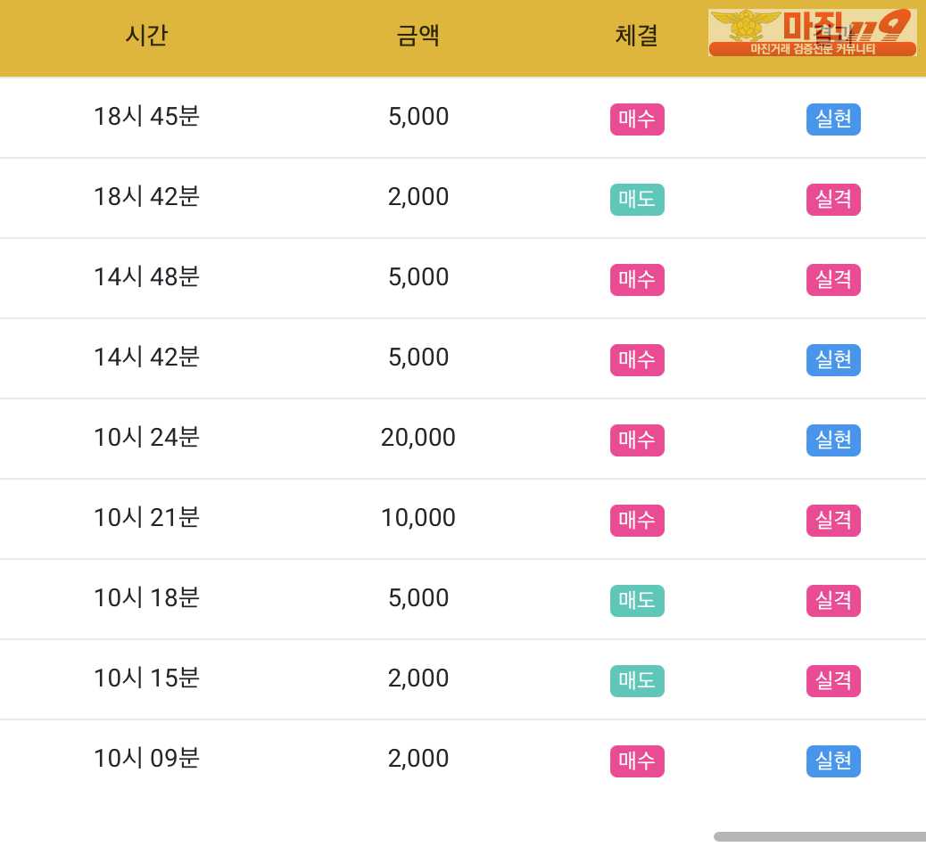Select the 20,000 amount cell
926x855 pixels.
pyautogui.click(x=418, y=438)
